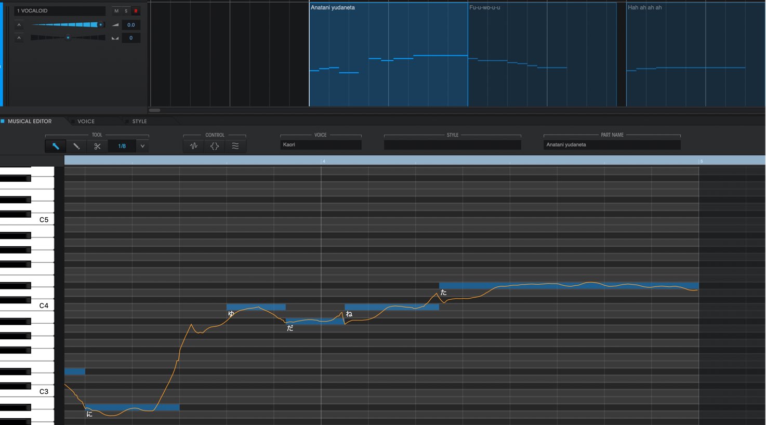Screen dimensions: 766x425
Task: Select the note with lyric ゆ
Action: (x=256, y=307)
